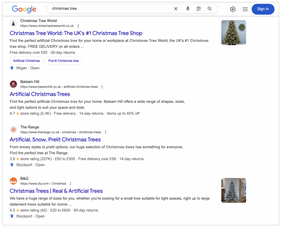Click into the christmas tree search field
This screenshot has width=281, height=227.
[110, 9]
